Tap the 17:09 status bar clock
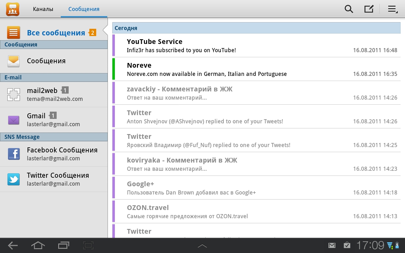 pyautogui.click(x=370, y=245)
